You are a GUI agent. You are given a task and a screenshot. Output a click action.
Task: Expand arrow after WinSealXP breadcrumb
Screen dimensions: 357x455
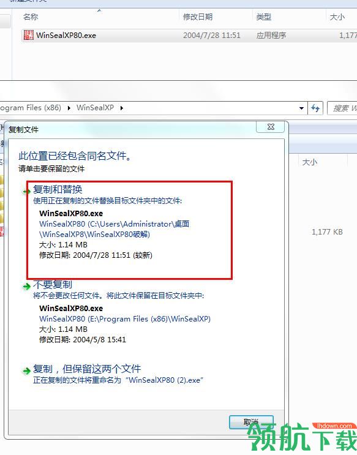point(122,108)
